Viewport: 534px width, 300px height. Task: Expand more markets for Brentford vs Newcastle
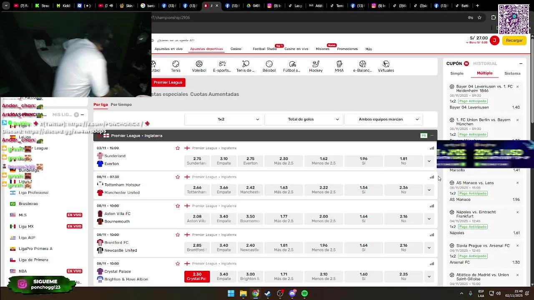(x=429, y=247)
